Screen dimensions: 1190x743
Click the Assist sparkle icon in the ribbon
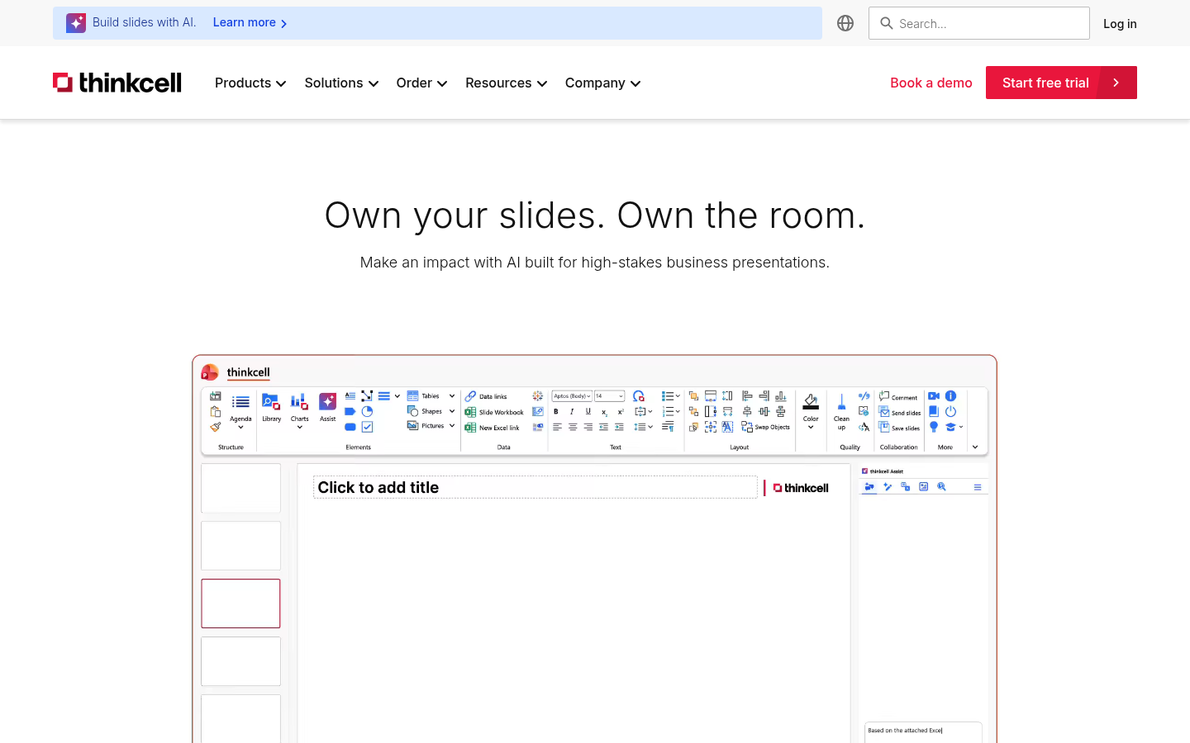tap(328, 402)
